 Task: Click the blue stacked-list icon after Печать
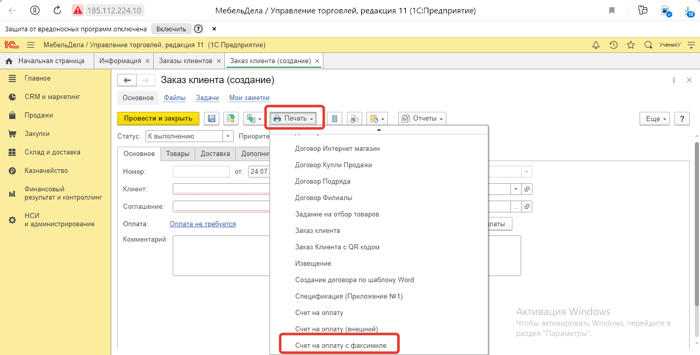point(335,119)
